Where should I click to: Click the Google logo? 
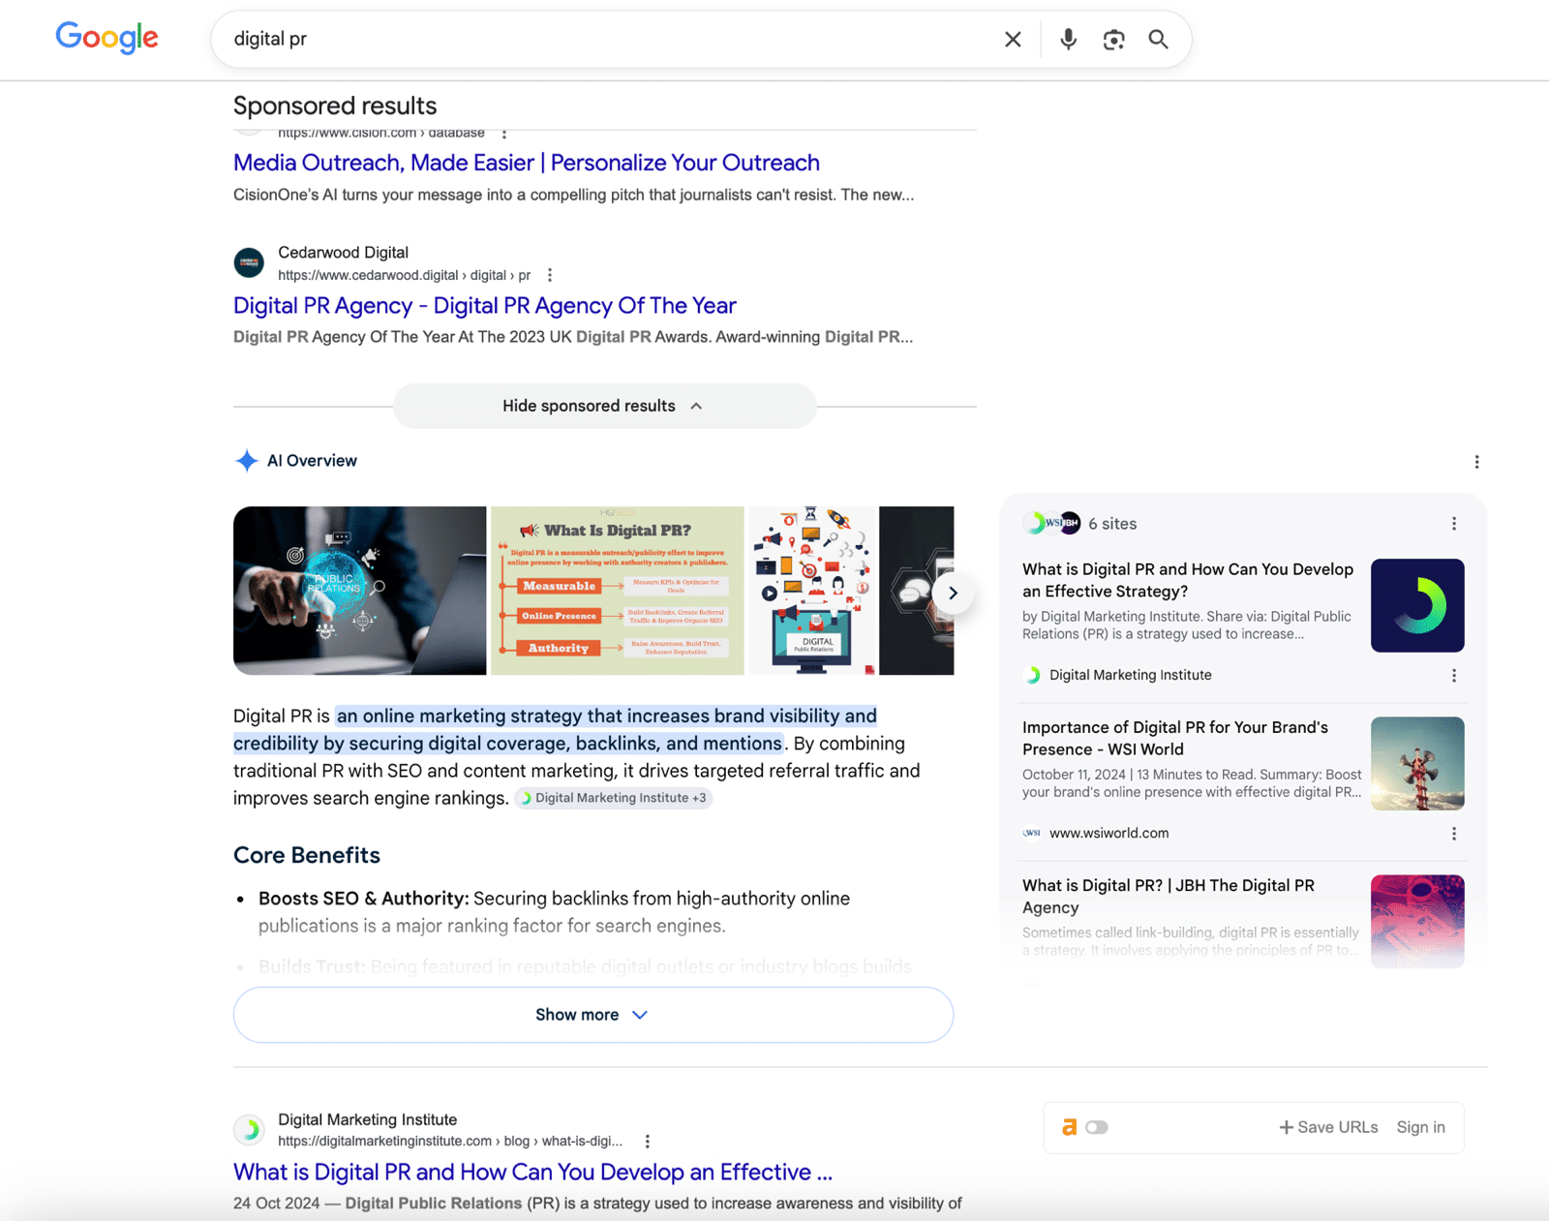(x=106, y=38)
